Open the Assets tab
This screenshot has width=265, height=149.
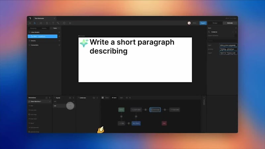(44, 28)
